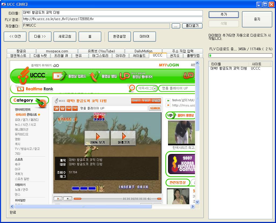Image resolution: width=276 pixels, height=223 pixels.
Task: Click the player comment bubble icon
Action: (x=75, y=108)
